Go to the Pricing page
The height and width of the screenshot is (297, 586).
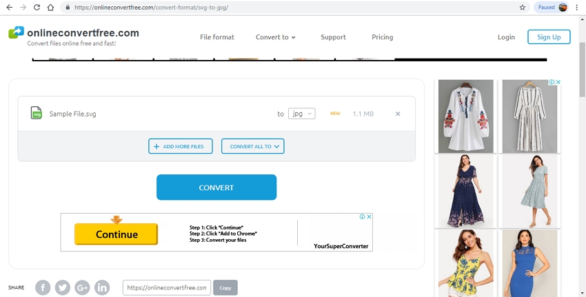(382, 37)
